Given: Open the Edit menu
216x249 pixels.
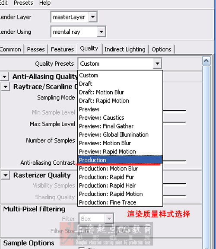Looking at the screenshot, I should 3,3.
